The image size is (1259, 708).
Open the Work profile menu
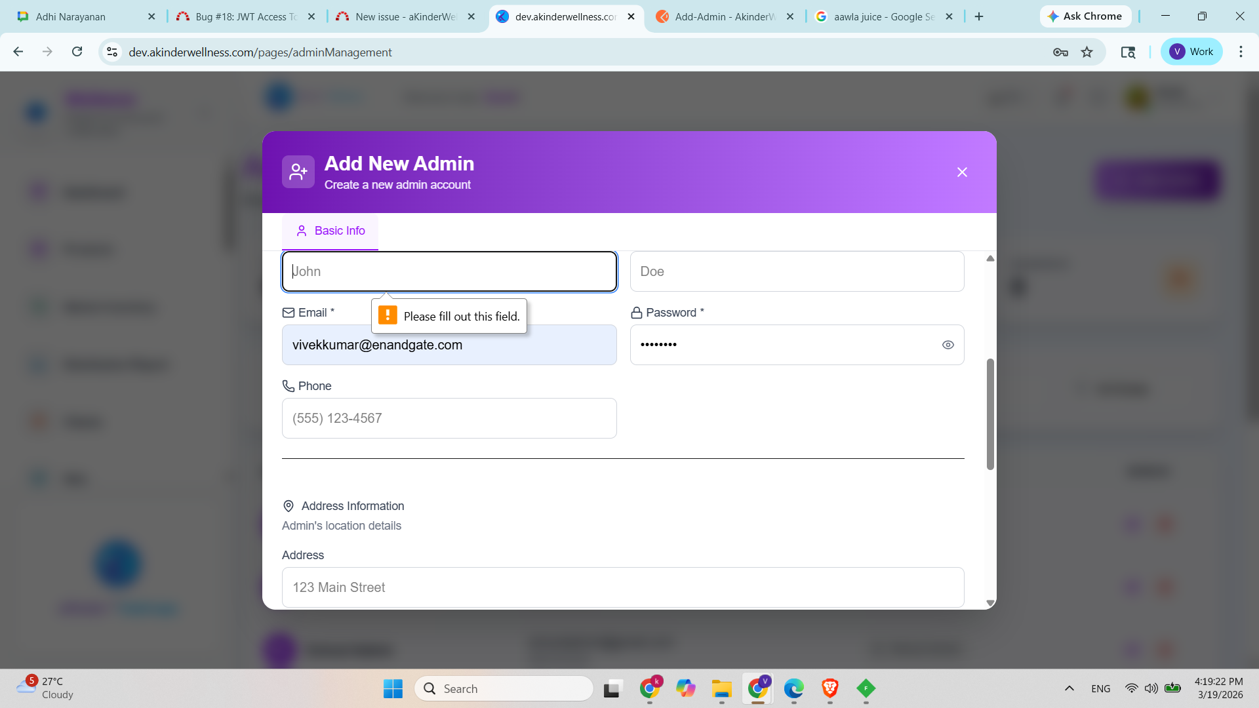[x=1191, y=52]
